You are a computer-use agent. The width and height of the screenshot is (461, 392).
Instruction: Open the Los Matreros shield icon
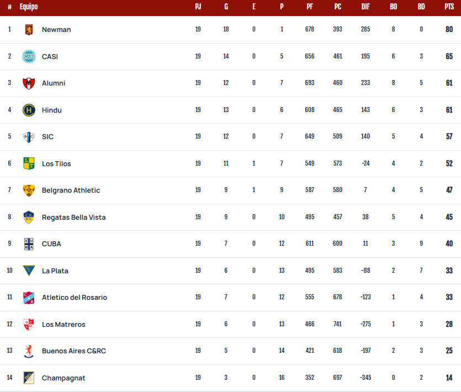(x=29, y=324)
